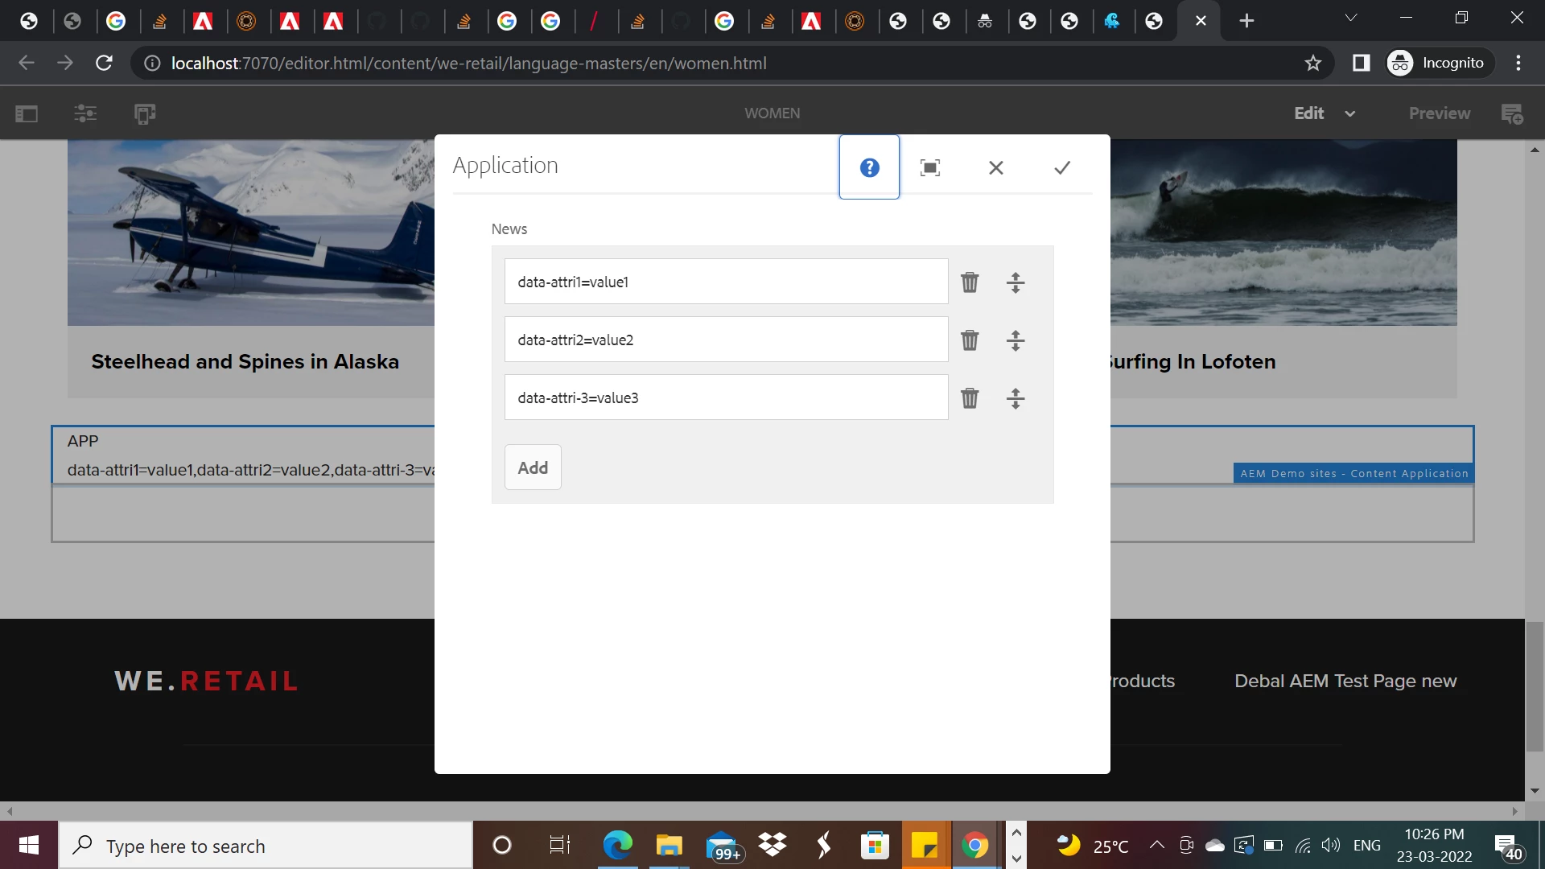1545x869 pixels.
Task: Focus the data-attri2=value2 text field
Action: [726, 340]
